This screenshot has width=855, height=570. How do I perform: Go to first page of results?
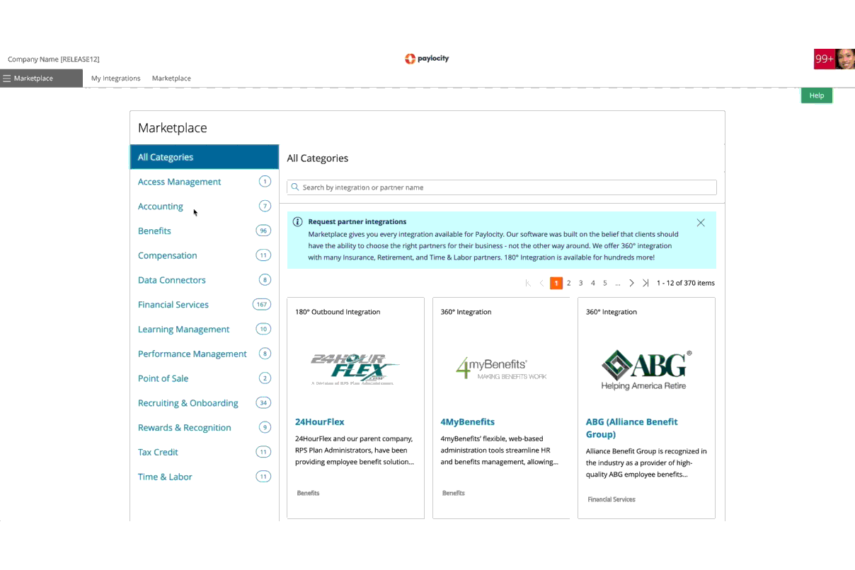point(528,283)
